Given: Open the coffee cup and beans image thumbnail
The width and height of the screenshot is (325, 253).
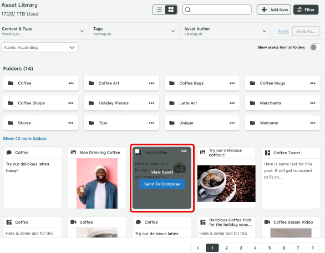Looking at the screenshot, I should point(226,184).
